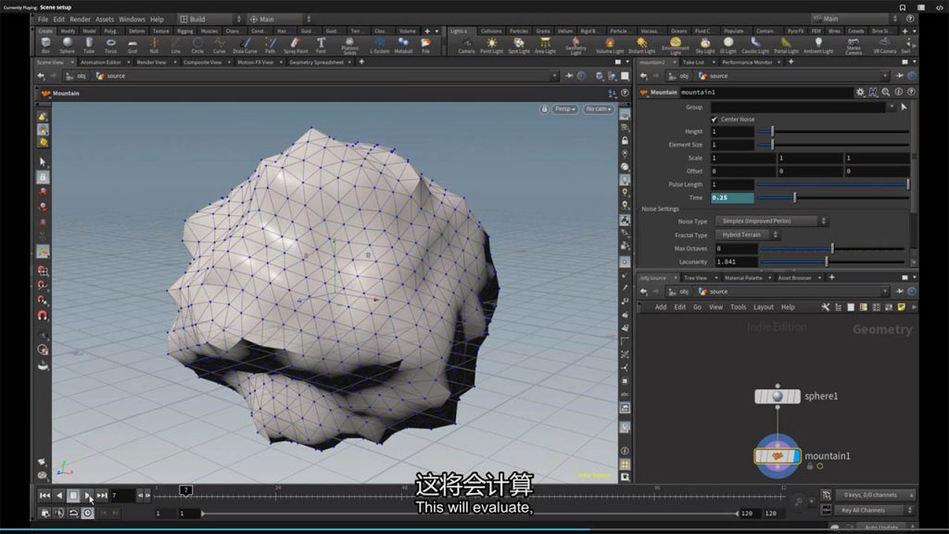
Task: Create a Spot Light
Action: click(519, 44)
